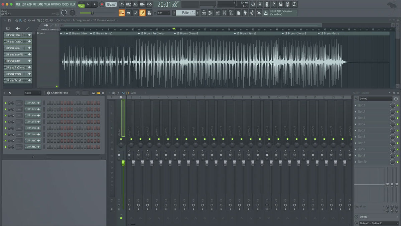Open the mixer via toolbar icon
Image resolution: width=401 pixels, height=226 pixels.
click(x=224, y=13)
